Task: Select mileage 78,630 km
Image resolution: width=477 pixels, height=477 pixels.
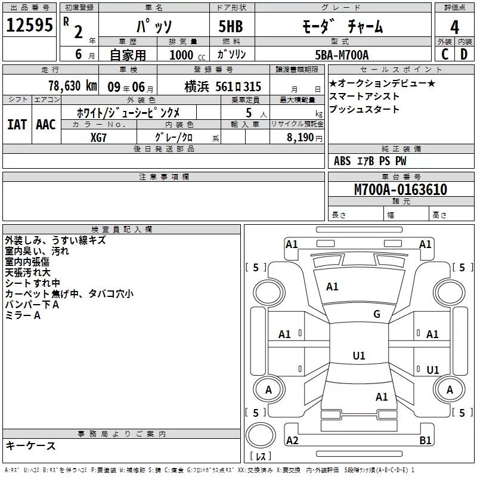Action: point(73,86)
